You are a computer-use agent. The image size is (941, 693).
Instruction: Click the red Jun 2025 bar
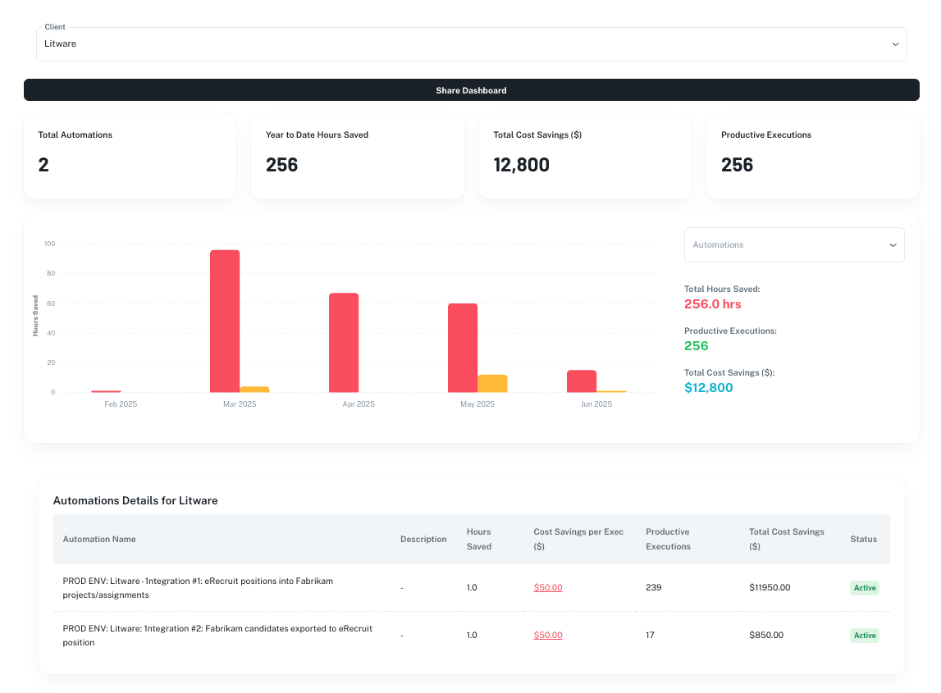click(x=582, y=381)
